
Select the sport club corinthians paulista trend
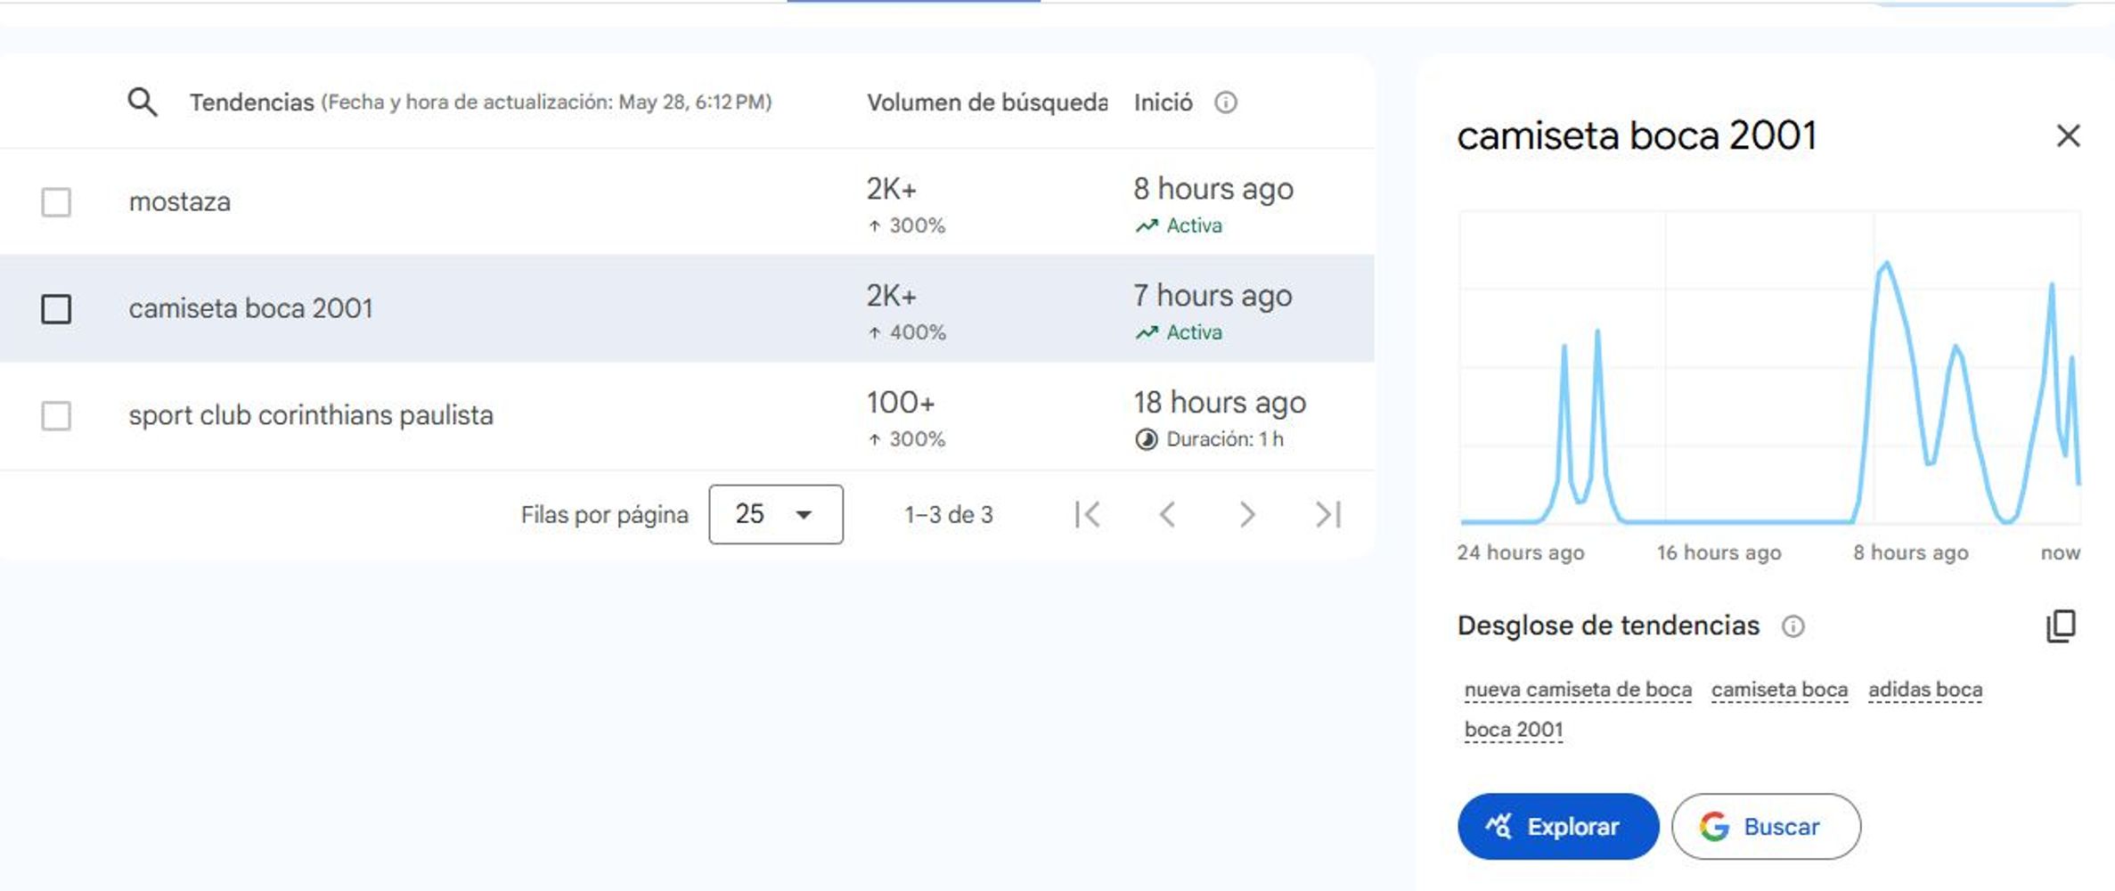click(x=311, y=415)
